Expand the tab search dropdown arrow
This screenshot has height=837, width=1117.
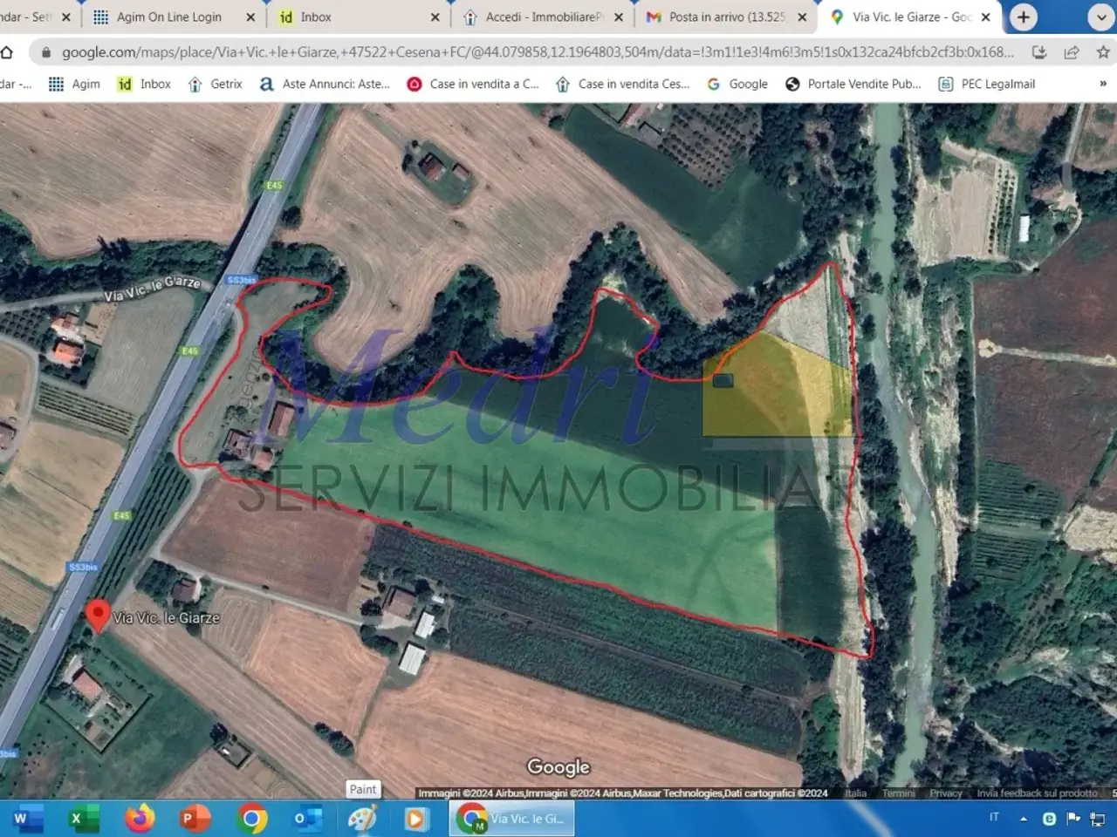click(1100, 17)
